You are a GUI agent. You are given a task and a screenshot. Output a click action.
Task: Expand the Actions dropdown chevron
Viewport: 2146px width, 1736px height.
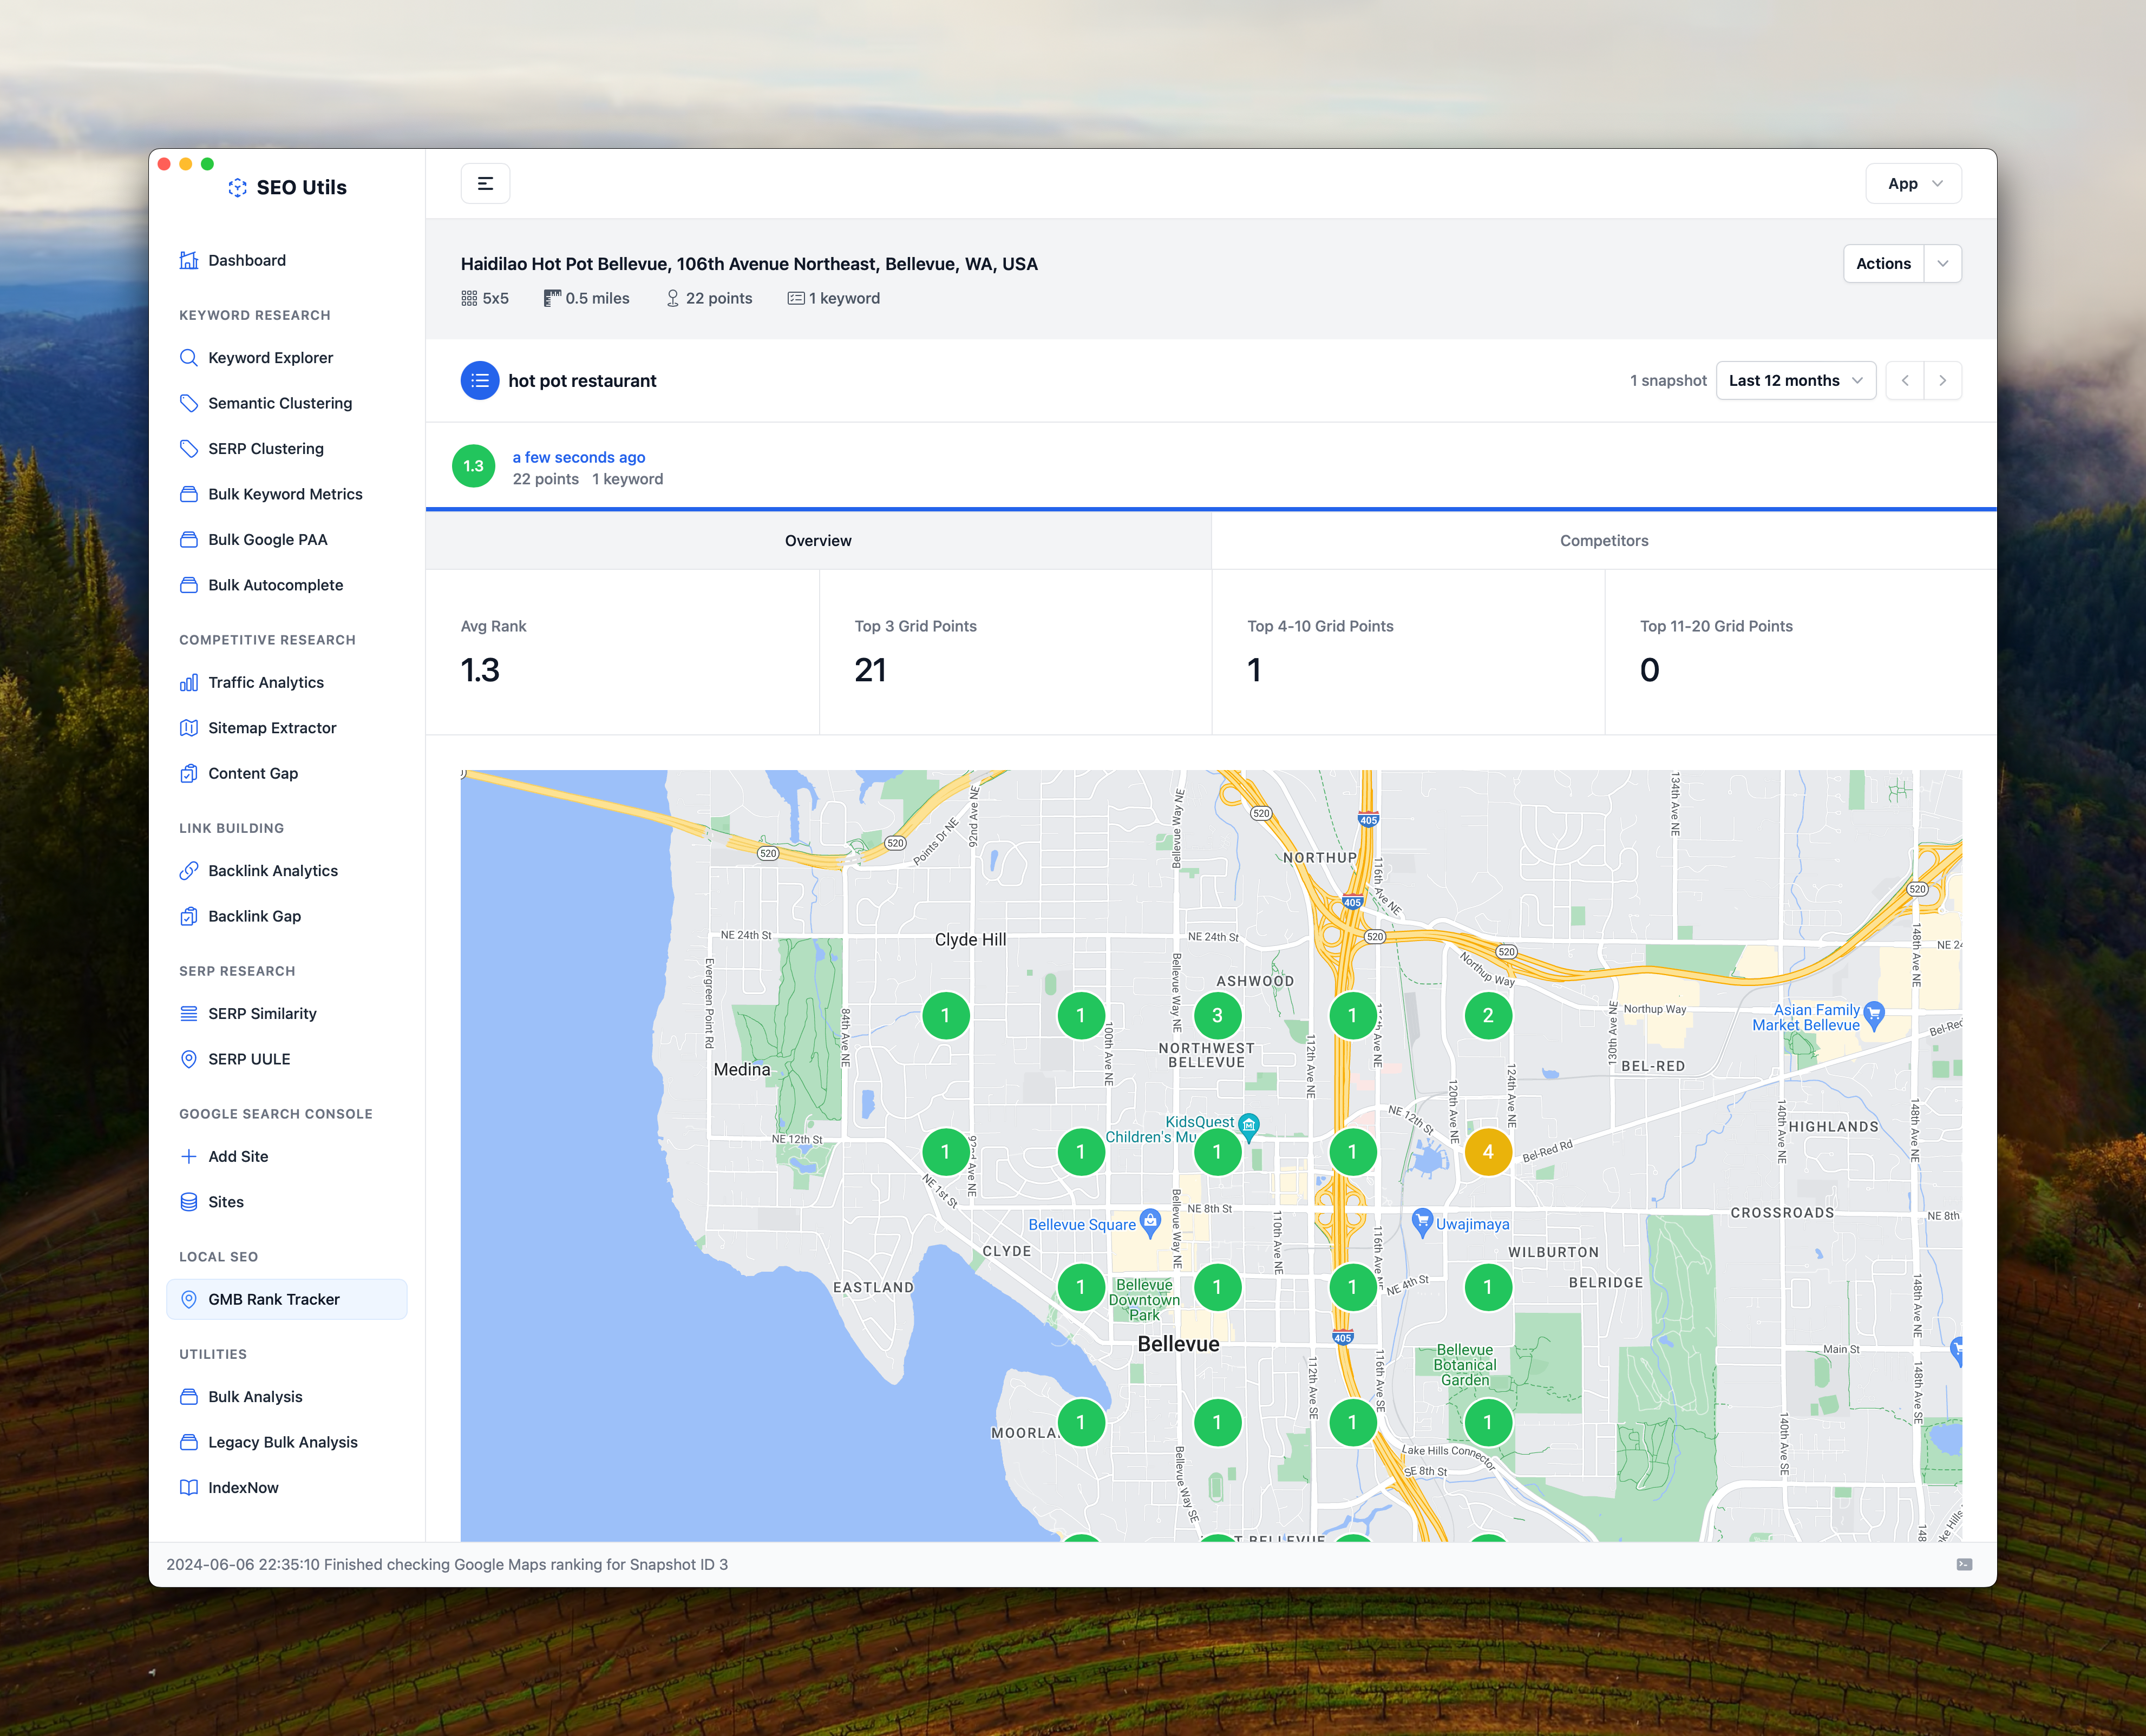(1943, 264)
